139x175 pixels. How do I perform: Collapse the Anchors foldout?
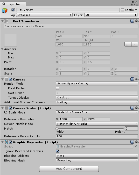pyautogui.click(x=2, y=49)
